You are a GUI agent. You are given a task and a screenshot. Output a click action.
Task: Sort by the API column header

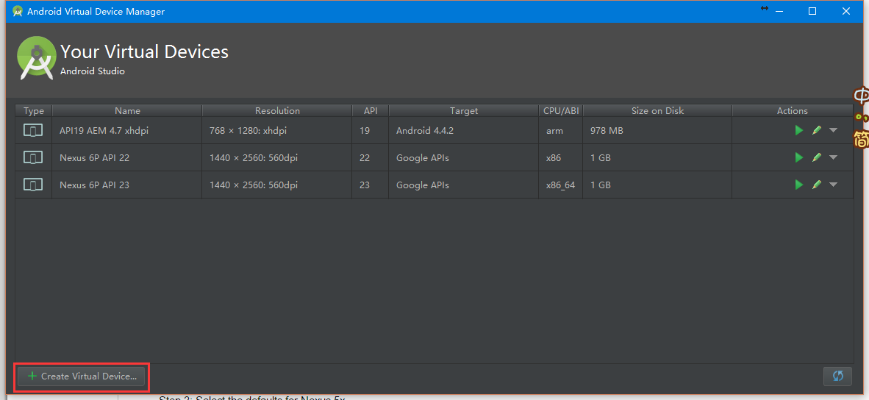[x=371, y=111]
